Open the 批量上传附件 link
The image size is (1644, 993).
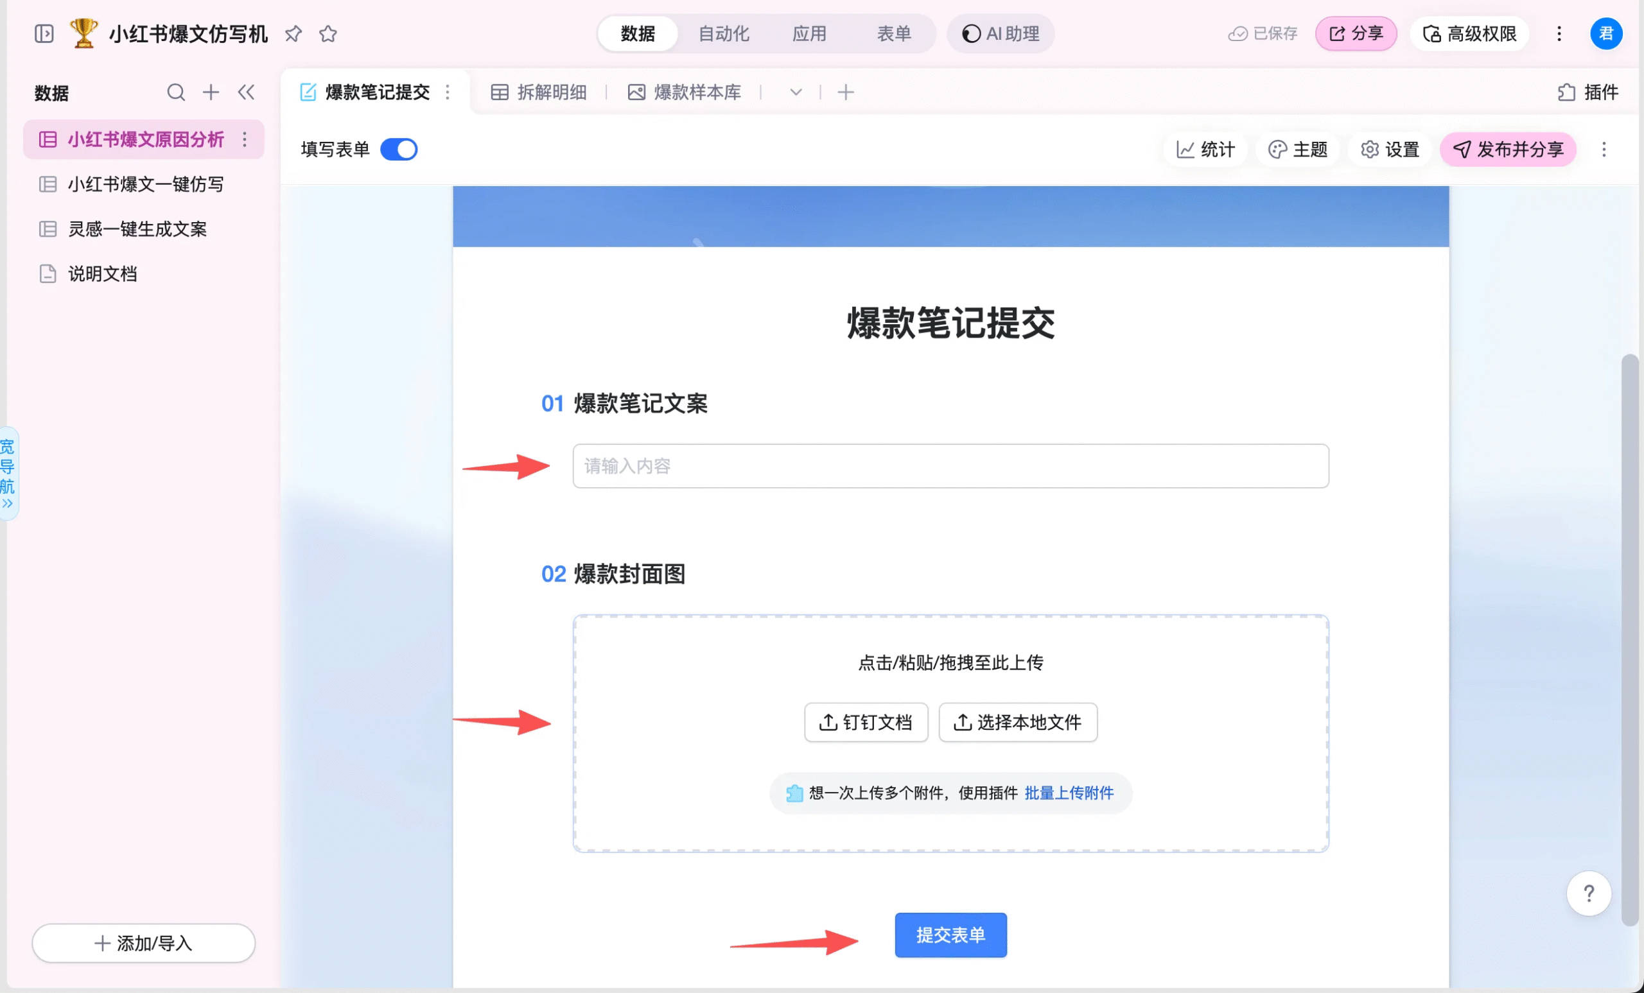(x=1069, y=793)
